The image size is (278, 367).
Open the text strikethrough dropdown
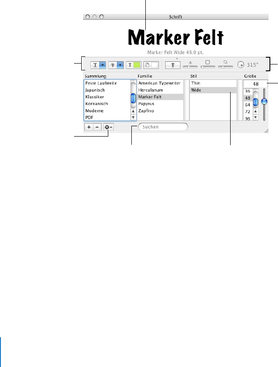tap(120, 65)
